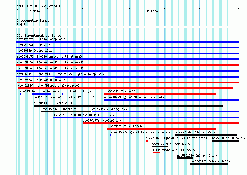
Task: Click the nsv1153413 (John2014) label
Action: [x=34, y=74]
